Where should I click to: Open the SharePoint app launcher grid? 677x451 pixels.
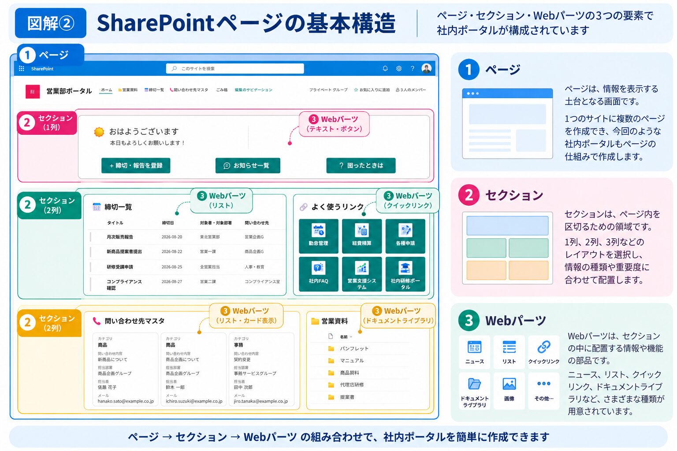click(x=22, y=69)
